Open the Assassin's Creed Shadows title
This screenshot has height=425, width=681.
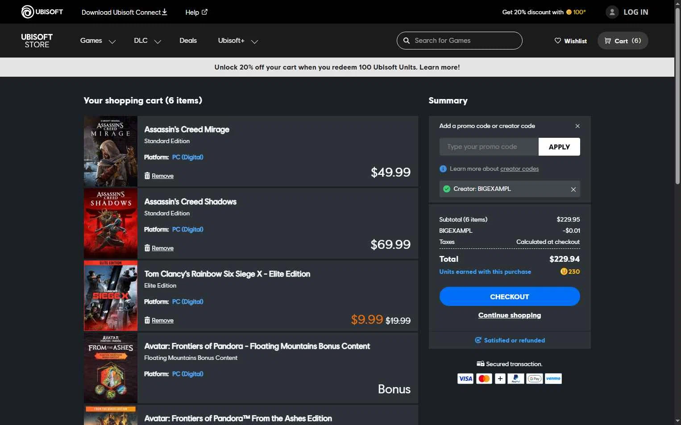190,202
